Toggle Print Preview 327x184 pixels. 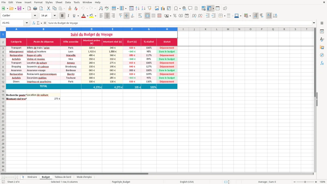pos(41,8)
